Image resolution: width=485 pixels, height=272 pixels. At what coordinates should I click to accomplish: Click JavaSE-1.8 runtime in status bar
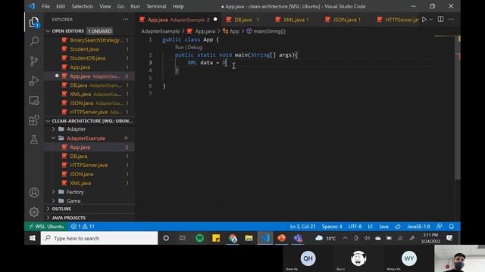coord(418,227)
